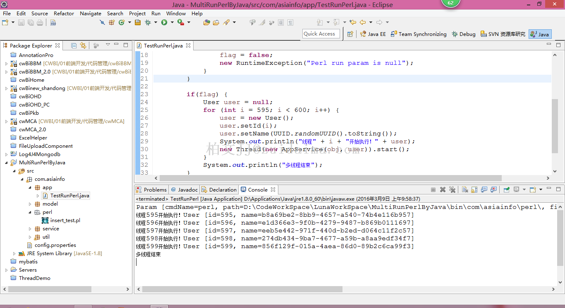Open the Navigate menu

[91, 13]
